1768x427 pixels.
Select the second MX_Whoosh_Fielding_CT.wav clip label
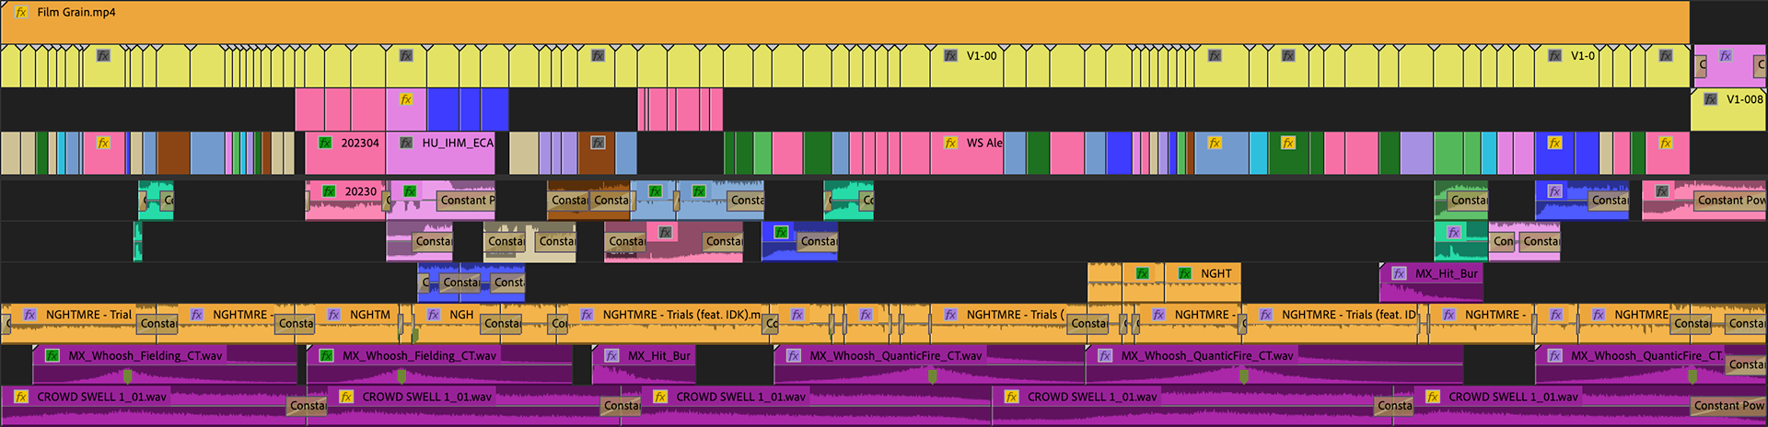419,355
